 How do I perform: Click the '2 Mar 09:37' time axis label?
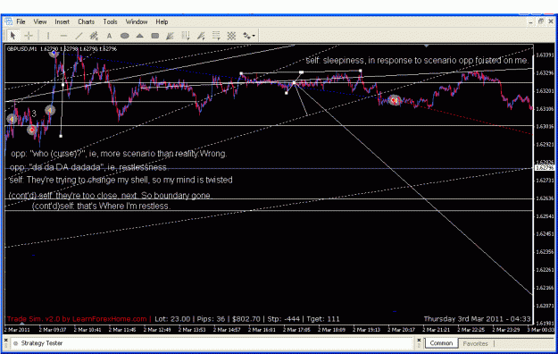point(53,330)
